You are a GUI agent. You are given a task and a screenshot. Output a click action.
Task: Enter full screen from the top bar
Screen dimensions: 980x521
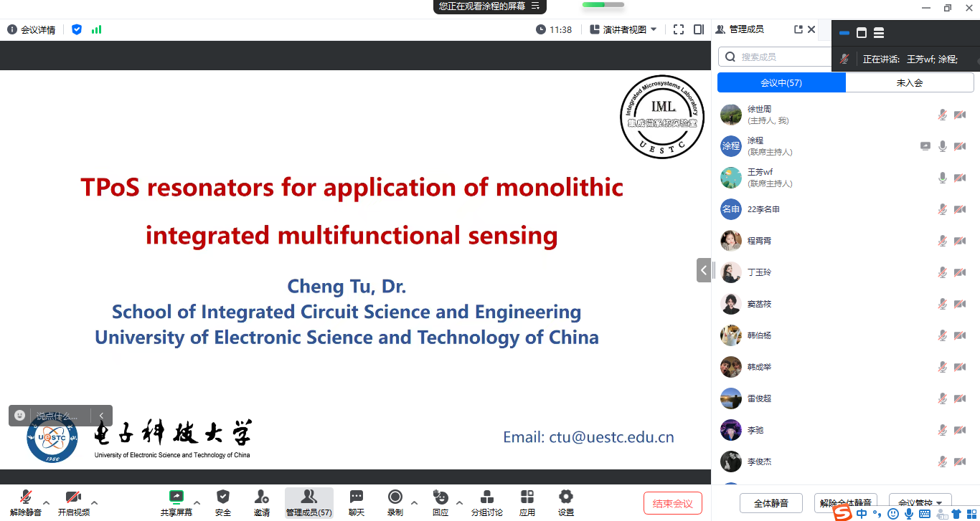(x=679, y=29)
